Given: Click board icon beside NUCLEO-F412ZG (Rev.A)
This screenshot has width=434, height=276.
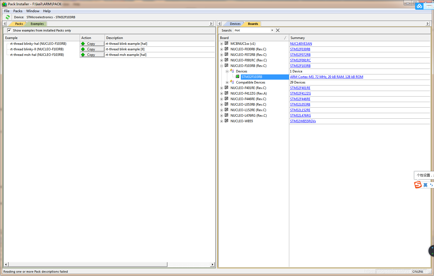Looking at the screenshot, I should pyautogui.click(x=226, y=93).
